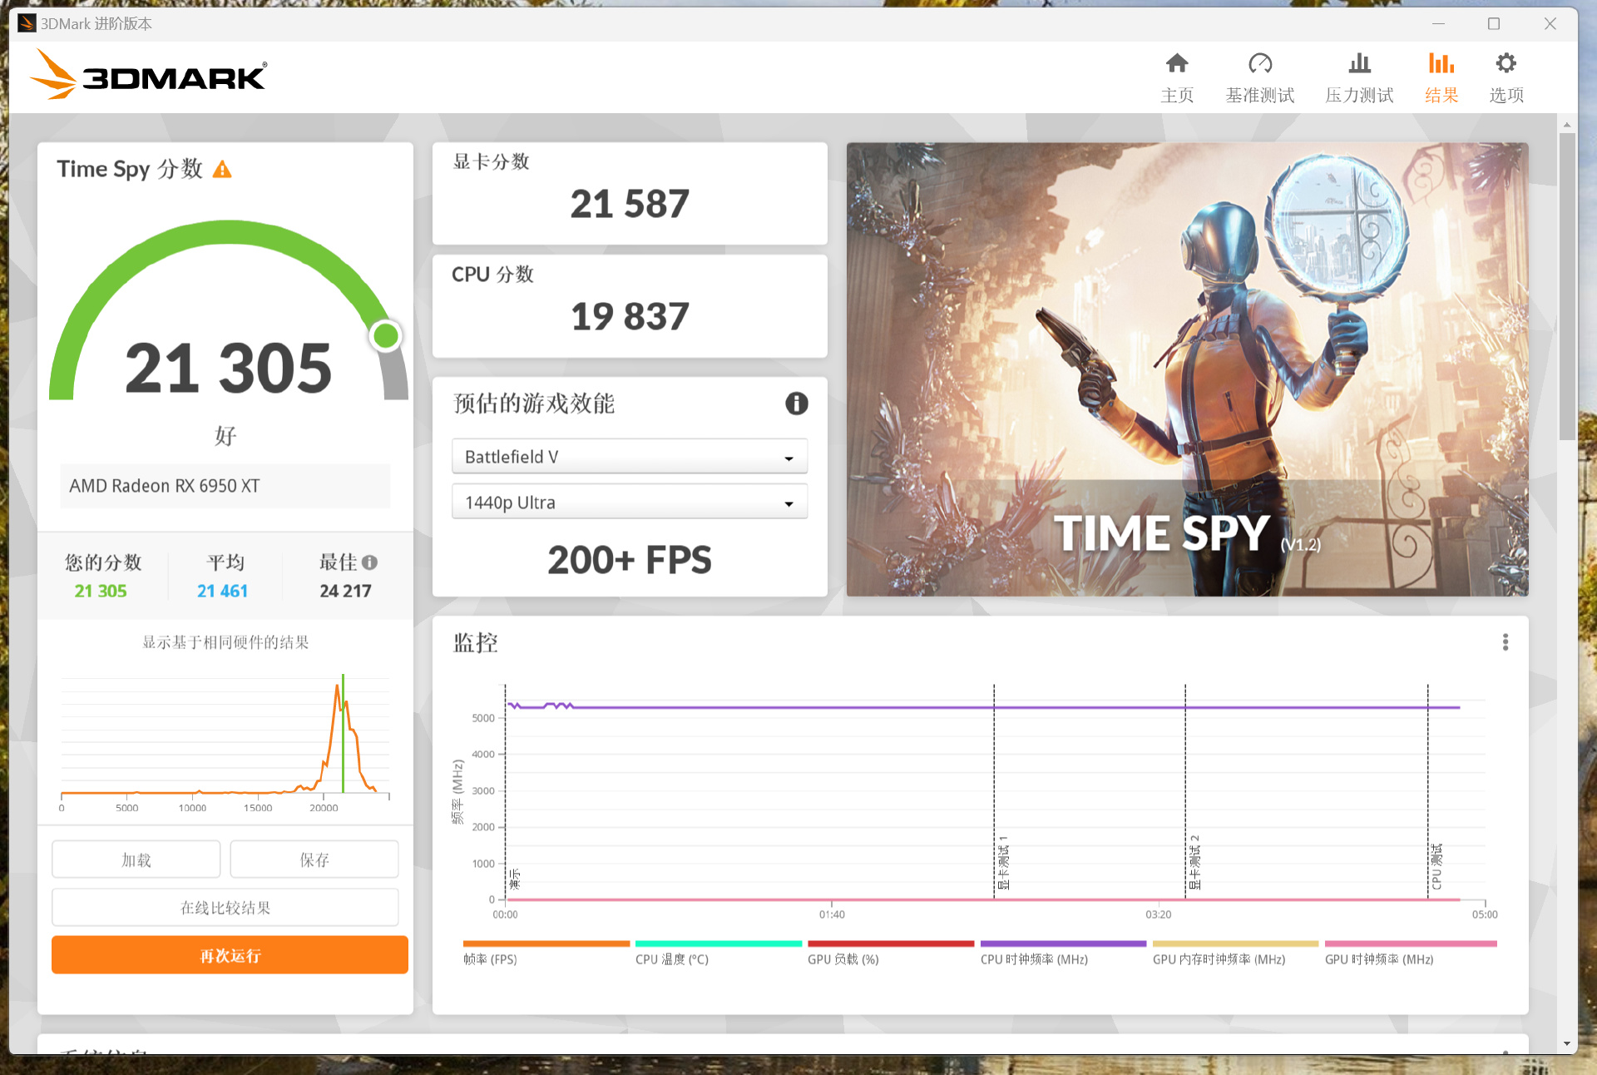The width and height of the screenshot is (1597, 1075).
Task: Open the monitoring panel three-dot menu
Action: click(1505, 642)
